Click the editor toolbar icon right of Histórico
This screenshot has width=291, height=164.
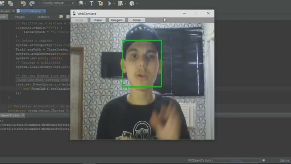click(x=61, y=17)
